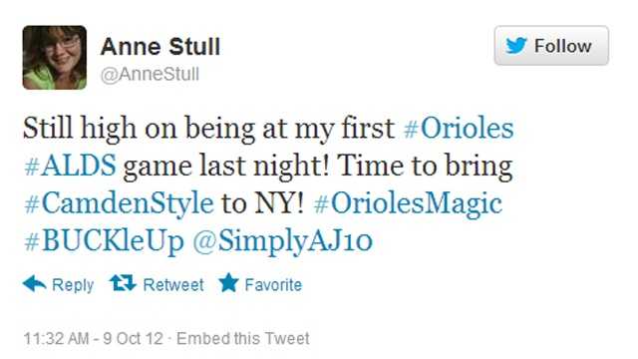Viewport: 638px width, 359px height.
Task: Open the Anne Stull display name
Action: (x=160, y=47)
